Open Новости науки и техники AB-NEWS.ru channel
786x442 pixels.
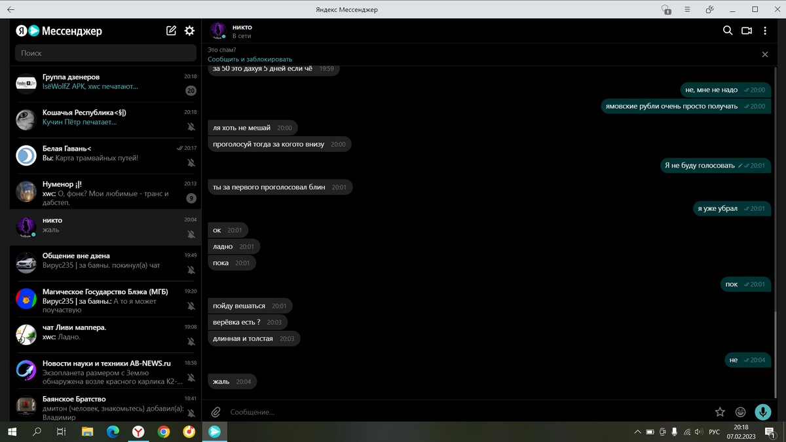[105, 371]
